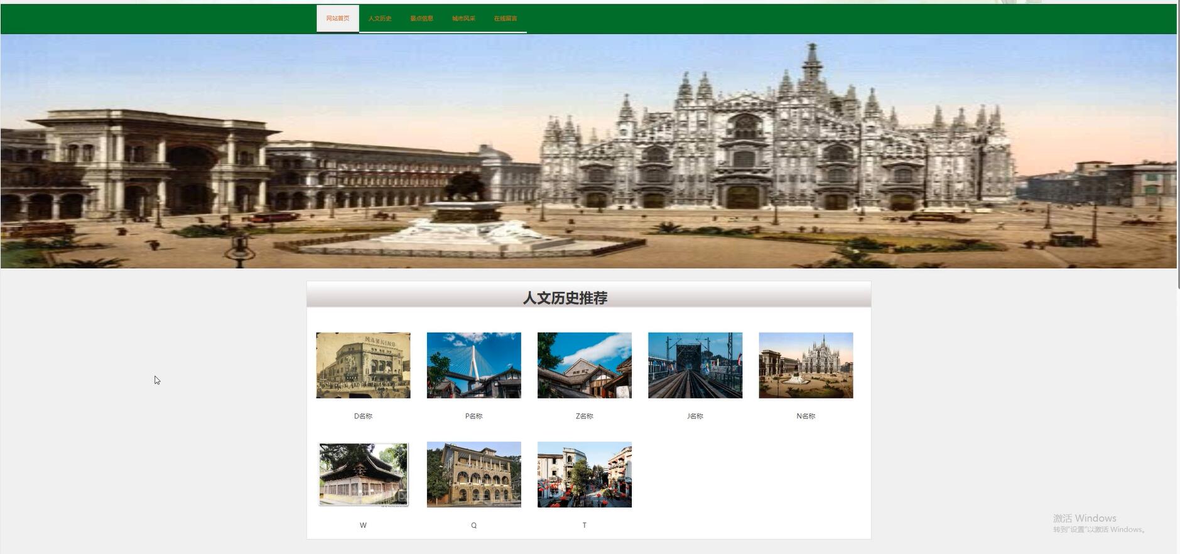Viewport: 1180px width, 554px height.
Task: View the N名称 cathedral square thumbnail
Action: (806, 365)
